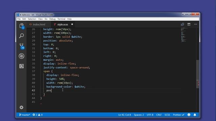This screenshot has height=121, width=216.
Task: Click Ln 42, Col 8 status entry
Action: tap(125, 115)
